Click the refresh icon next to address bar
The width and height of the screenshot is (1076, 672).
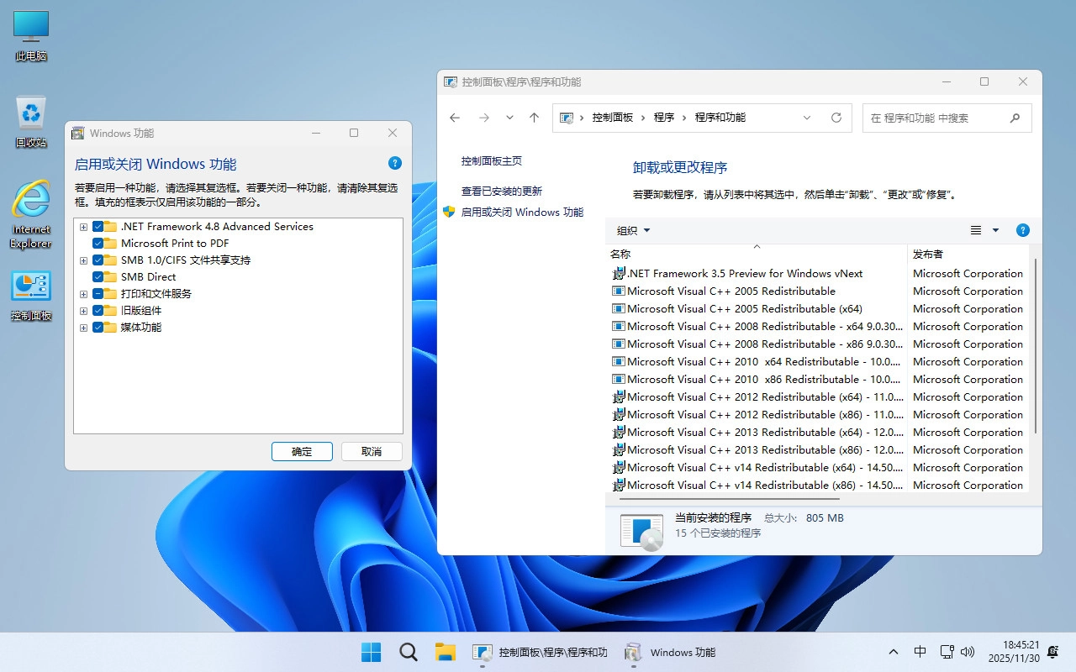pos(836,118)
